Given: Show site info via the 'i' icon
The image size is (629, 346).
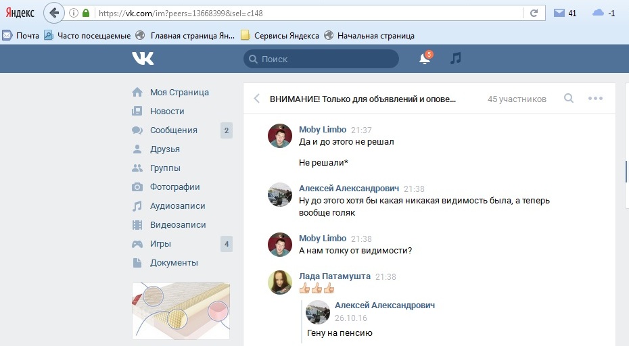Looking at the screenshot, I should [74, 13].
